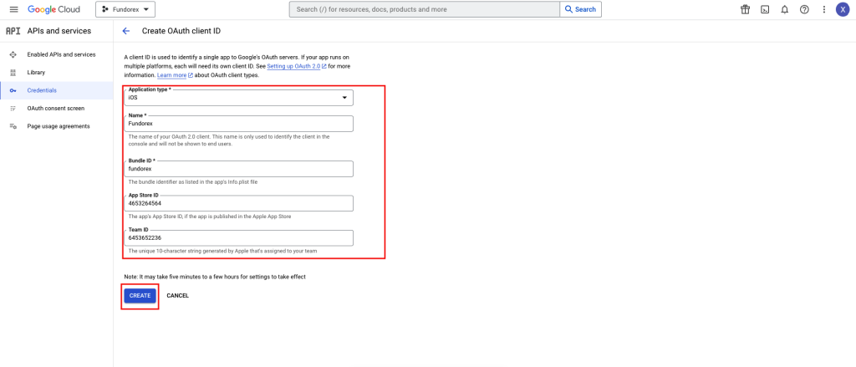Open the help question mark icon
The image size is (856, 367).
coord(804,9)
